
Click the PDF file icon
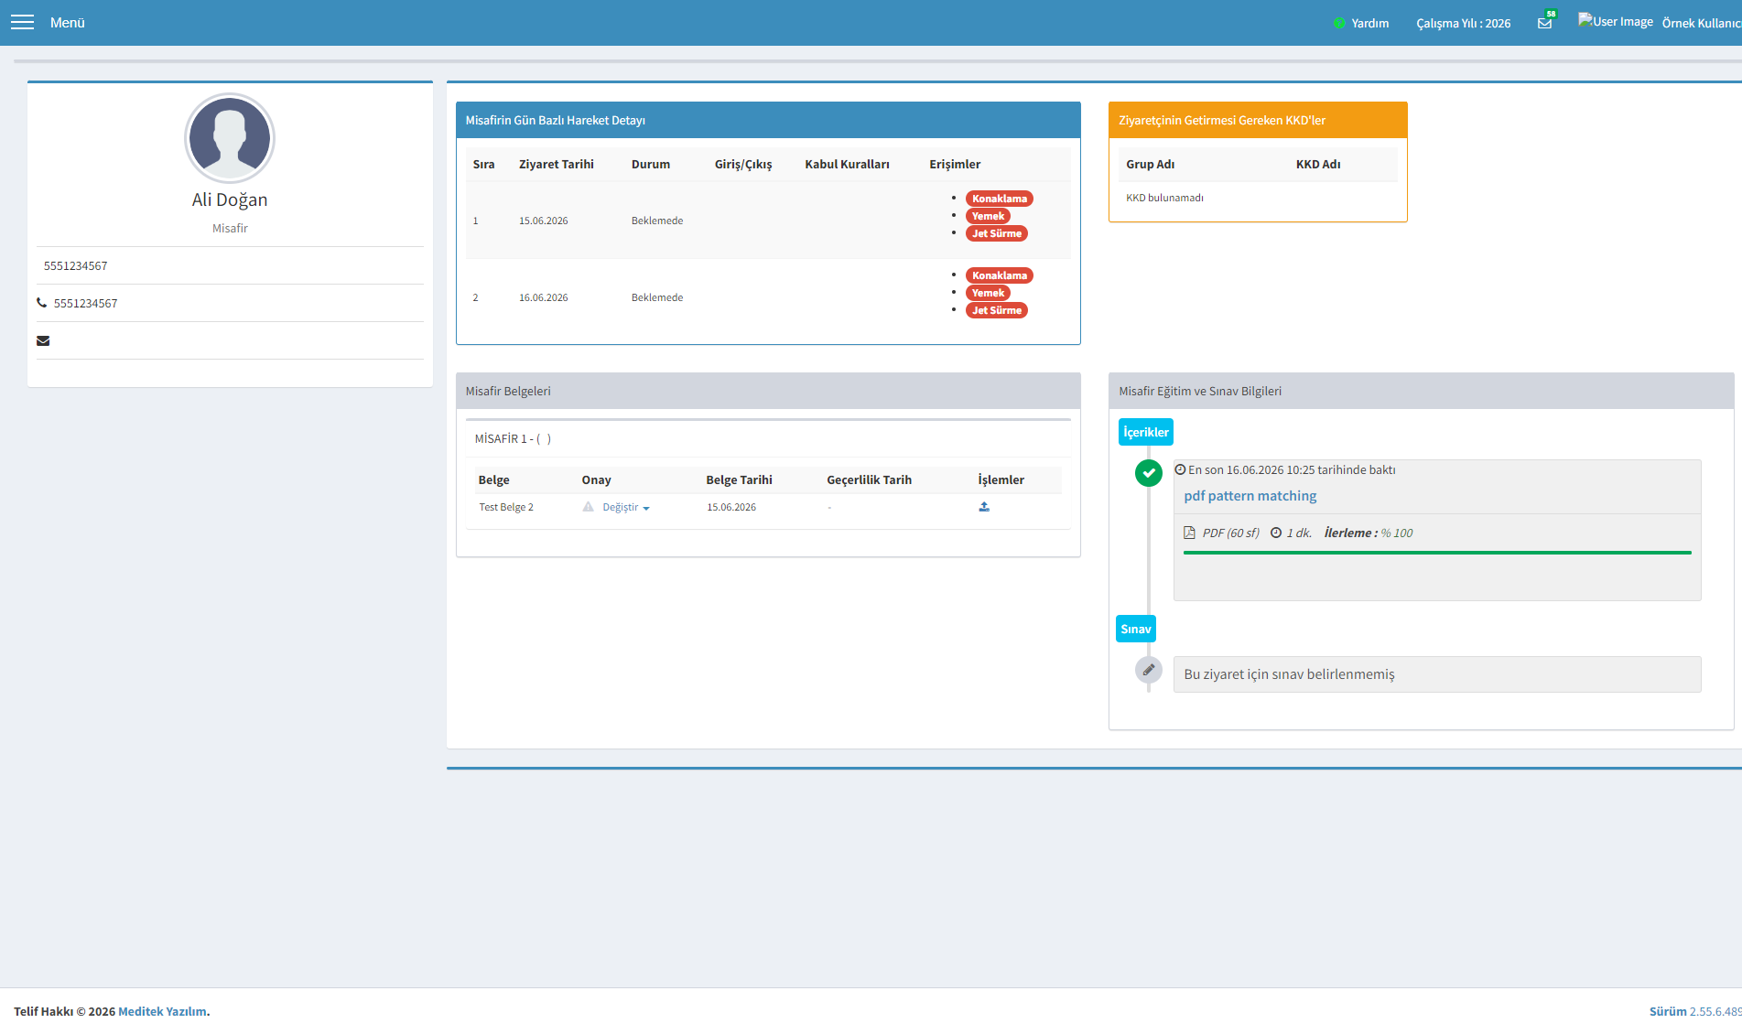coord(1189,533)
